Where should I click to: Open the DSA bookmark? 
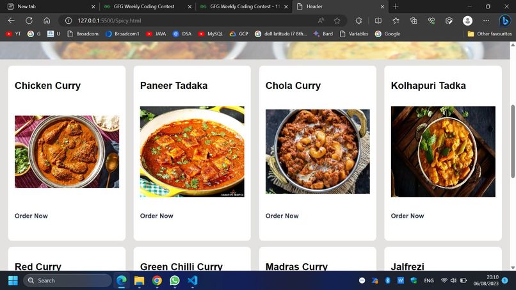click(x=182, y=33)
